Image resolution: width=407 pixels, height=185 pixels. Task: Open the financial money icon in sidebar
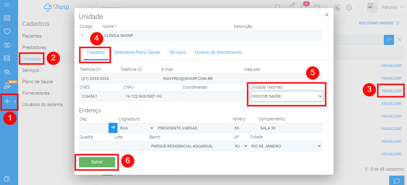(7, 45)
